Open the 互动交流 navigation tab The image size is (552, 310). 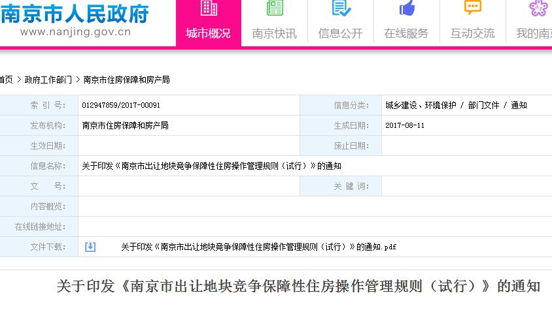pyautogui.click(x=472, y=23)
